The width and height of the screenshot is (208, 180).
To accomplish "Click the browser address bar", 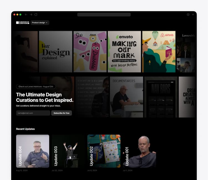I will (x=104, y=15).
